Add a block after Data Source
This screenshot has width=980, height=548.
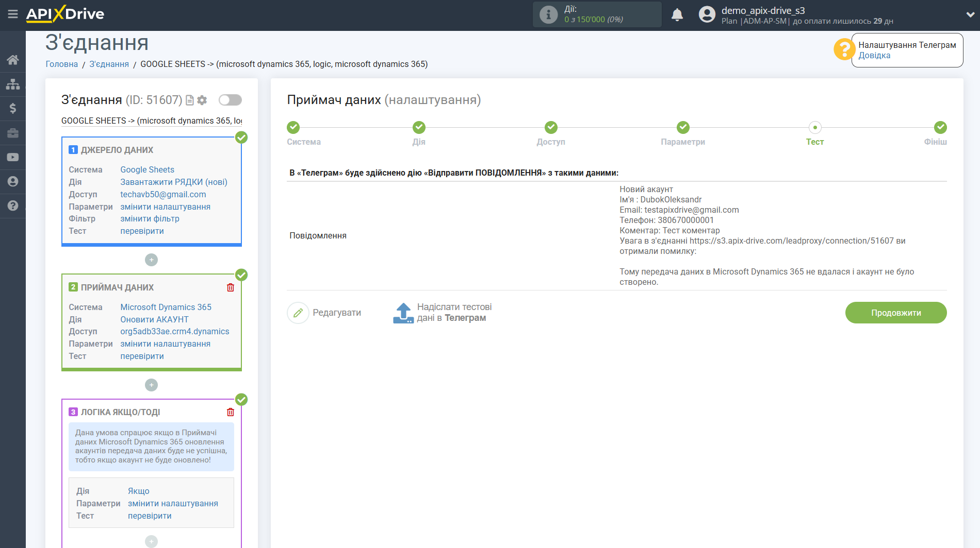tap(151, 260)
